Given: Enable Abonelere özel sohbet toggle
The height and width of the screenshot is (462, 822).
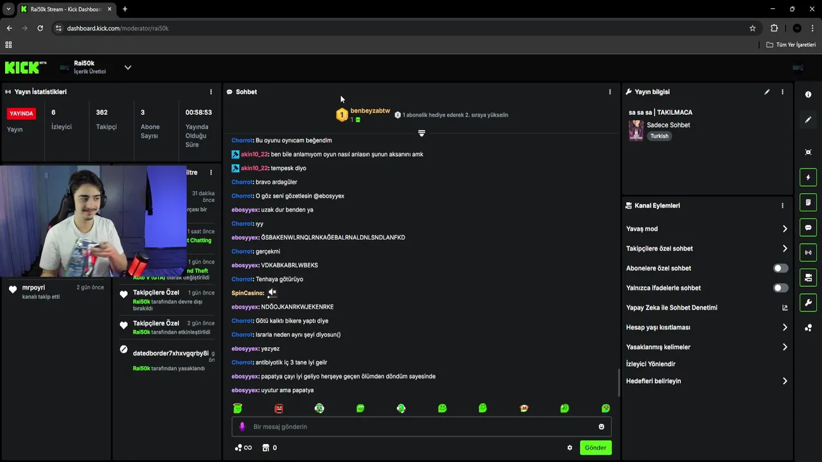Looking at the screenshot, I should (780, 268).
